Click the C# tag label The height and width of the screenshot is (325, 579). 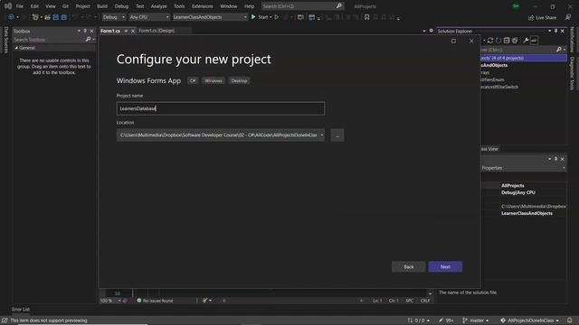pyautogui.click(x=193, y=80)
